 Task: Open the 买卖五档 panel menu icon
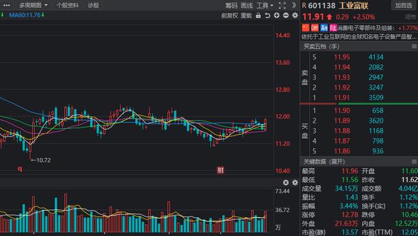point(414,46)
